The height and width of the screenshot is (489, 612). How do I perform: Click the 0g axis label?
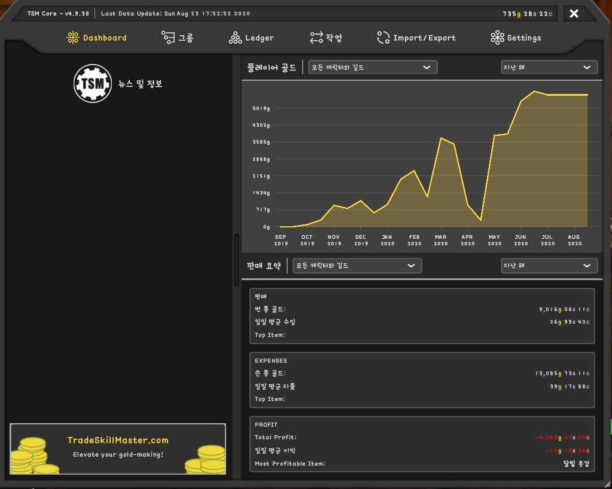[267, 227]
